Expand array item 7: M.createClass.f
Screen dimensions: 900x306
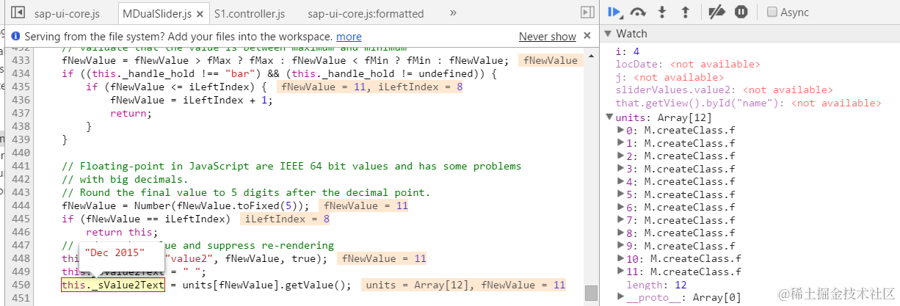(x=621, y=220)
